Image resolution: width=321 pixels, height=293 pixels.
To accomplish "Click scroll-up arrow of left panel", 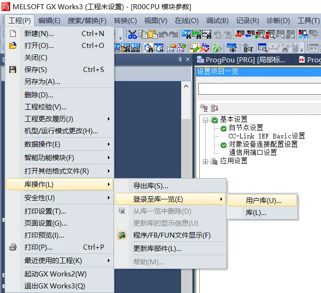I will pos(186,86).
